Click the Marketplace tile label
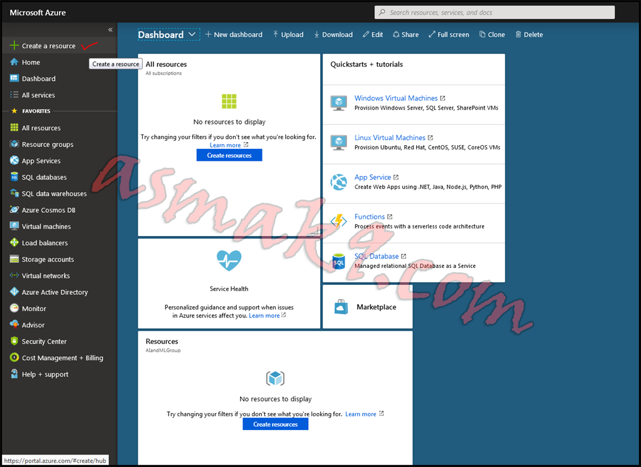 (x=376, y=307)
